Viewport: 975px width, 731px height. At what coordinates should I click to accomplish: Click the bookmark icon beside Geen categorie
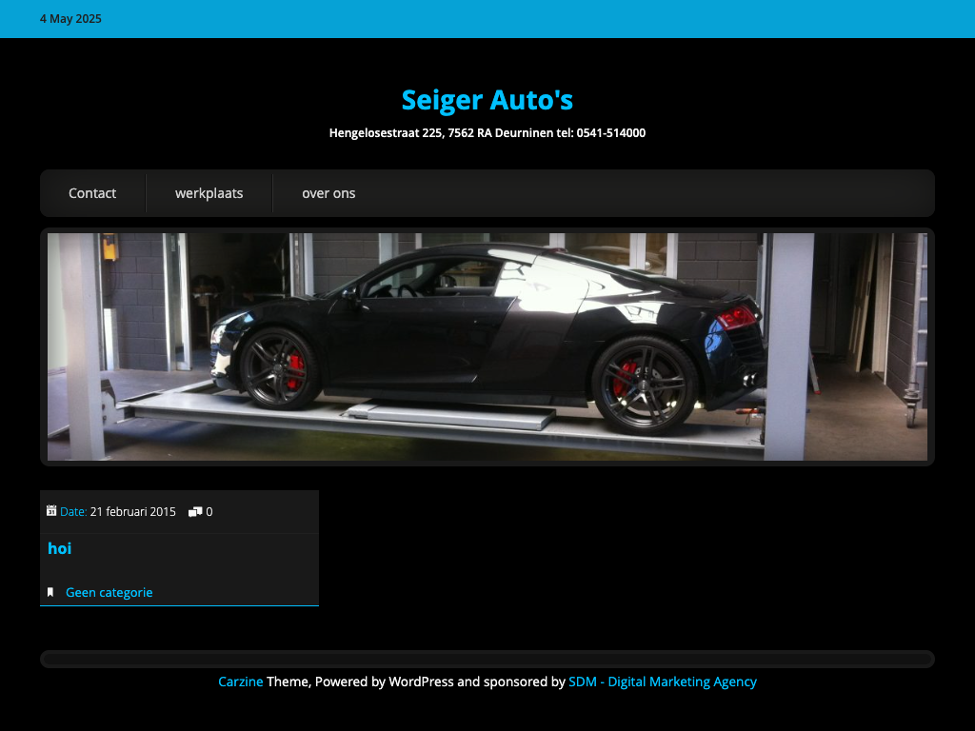pos(50,593)
